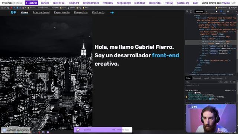Open the Event Listeners tab

(x=217, y=78)
